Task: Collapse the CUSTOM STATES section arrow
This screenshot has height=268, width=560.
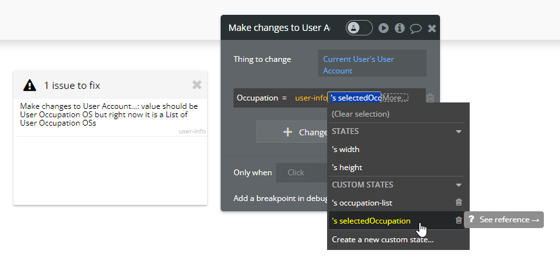Action: pyautogui.click(x=459, y=185)
